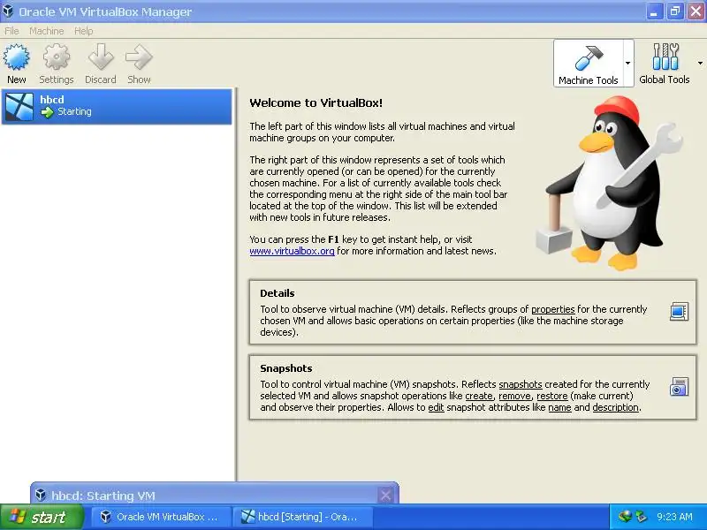Click the green Starting state arrow icon
707x530 pixels.
click(47, 112)
